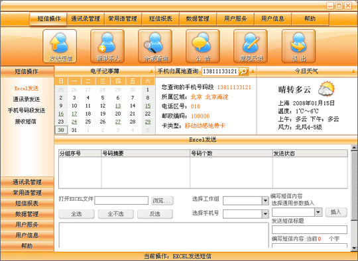Viewport: 358px width, 261px height.
Task: Open the 常用语管理 top menu tab
Action: click(123, 19)
